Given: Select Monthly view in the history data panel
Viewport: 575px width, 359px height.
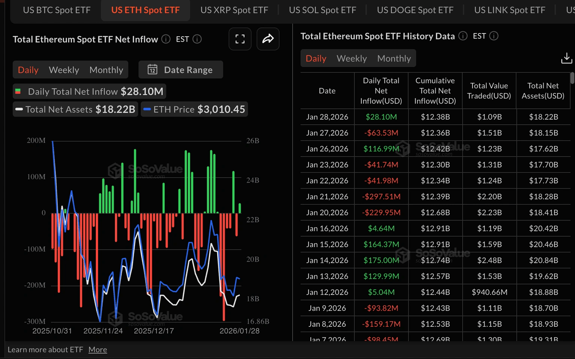Looking at the screenshot, I should (394, 58).
